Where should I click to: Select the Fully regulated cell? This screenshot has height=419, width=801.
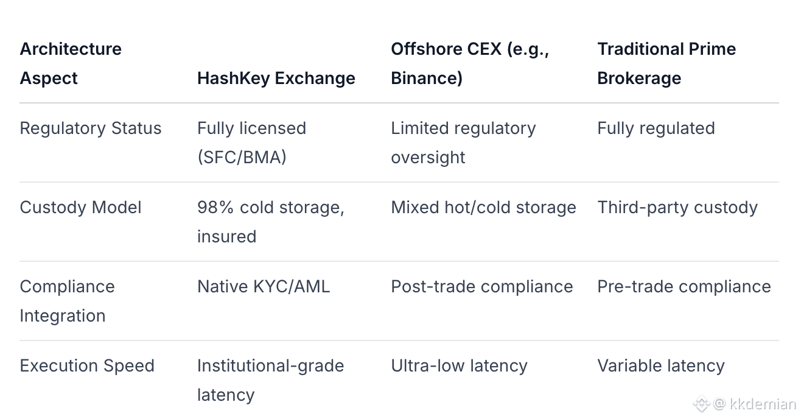tap(656, 128)
